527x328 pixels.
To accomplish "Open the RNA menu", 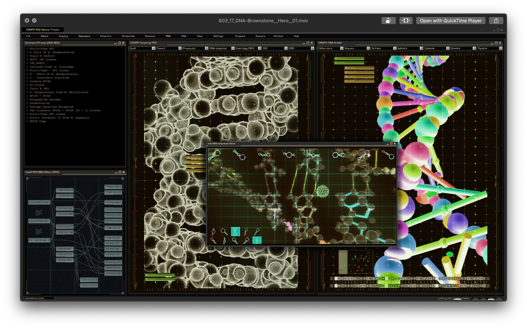I will pyautogui.click(x=168, y=36).
